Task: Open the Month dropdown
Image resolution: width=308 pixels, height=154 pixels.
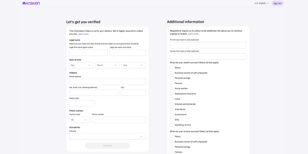Action: 107,65
